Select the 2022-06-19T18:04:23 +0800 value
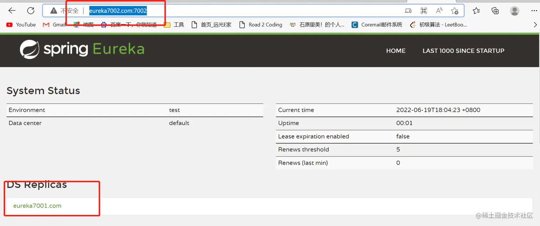This screenshot has height=226, width=540. pyautogui.click(x=438, y=110)
